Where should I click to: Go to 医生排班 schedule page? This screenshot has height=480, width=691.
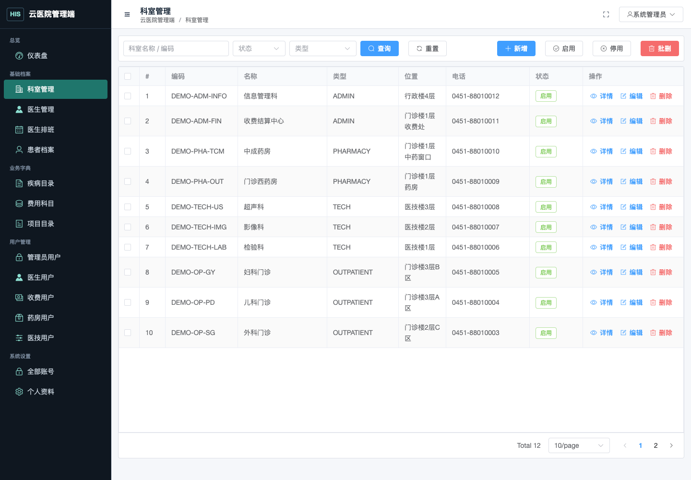56,130
